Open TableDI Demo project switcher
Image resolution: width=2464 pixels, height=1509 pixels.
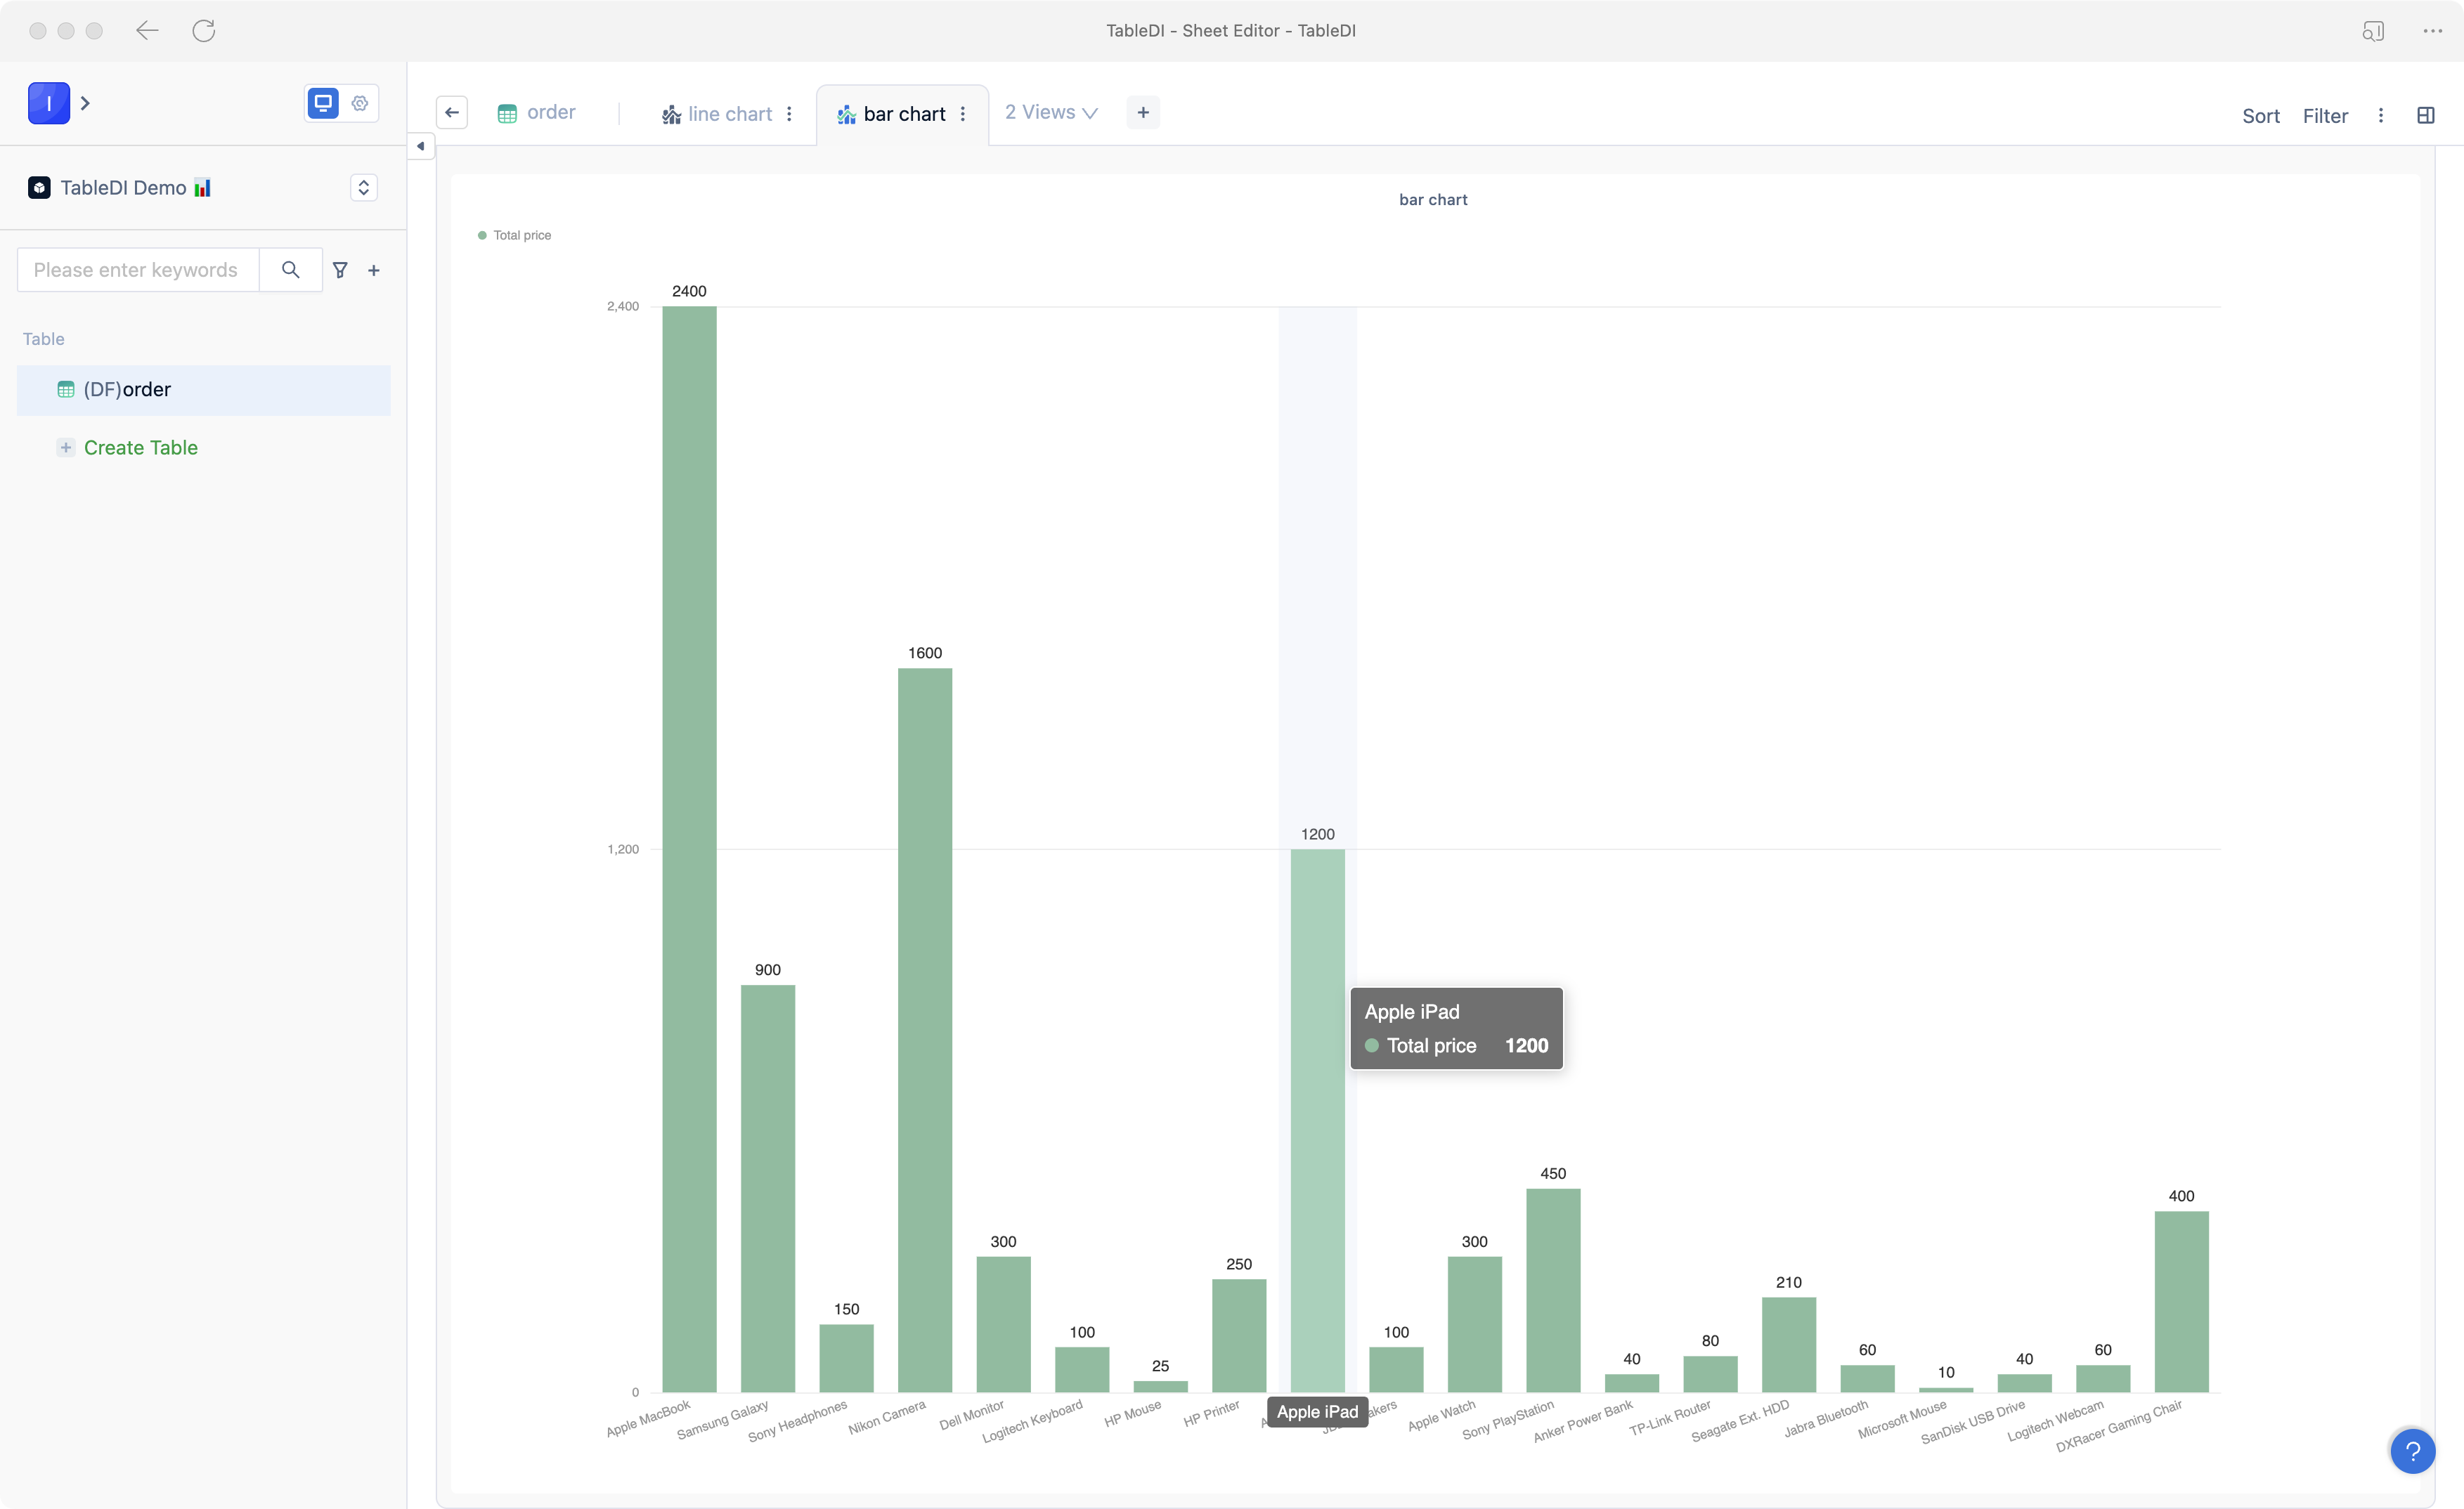(364, 188)
